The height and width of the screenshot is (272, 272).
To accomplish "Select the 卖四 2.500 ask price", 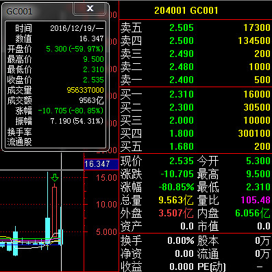I will [x=182, y=41].
